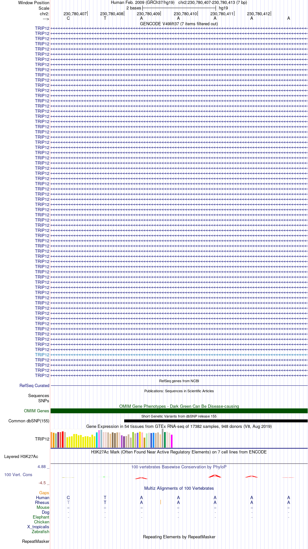Click the 2 bases scale bar
This screenshot has width=308, height=549.
click(x=179, y=8)
